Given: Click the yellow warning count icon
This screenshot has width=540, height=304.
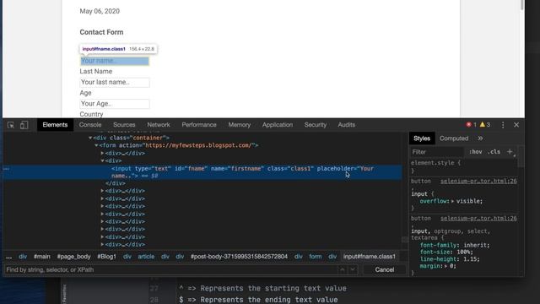Looking at the screenshot, I should click(x=483, y=125).
